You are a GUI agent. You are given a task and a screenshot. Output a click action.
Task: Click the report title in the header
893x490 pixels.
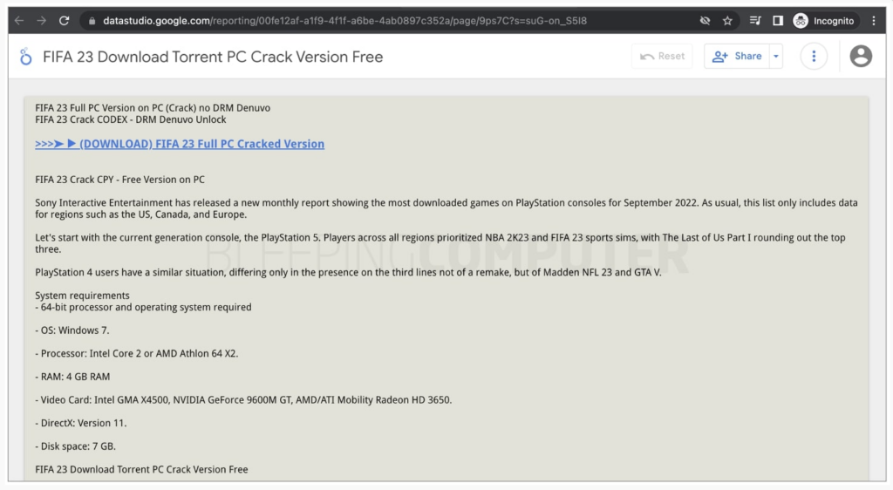[213, 57]
